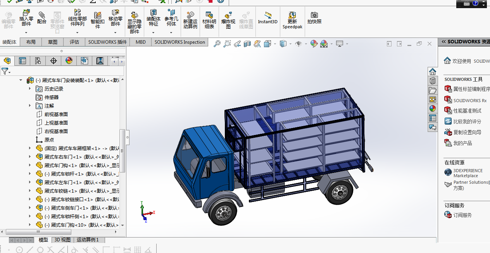Toggle the Section View icon
This screenshot has height=253, width=490.
pyautogui.click(x=248, y=44)
